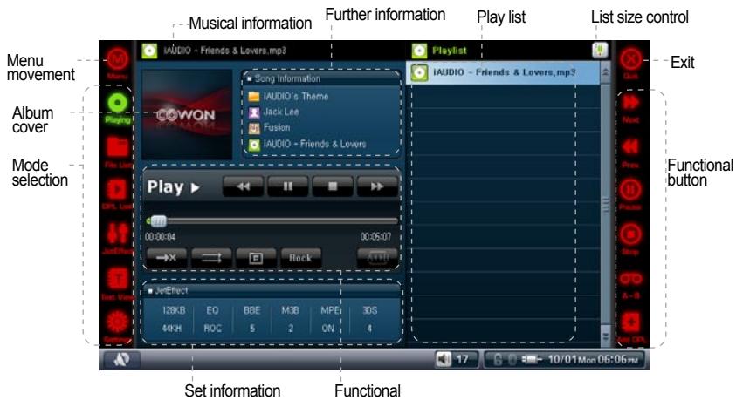This screenshot has width=736, height=400.
Task: Click the 10/01 Mon 06:06 PM clock
Action: pyautogui.click(x=593, y=360)
